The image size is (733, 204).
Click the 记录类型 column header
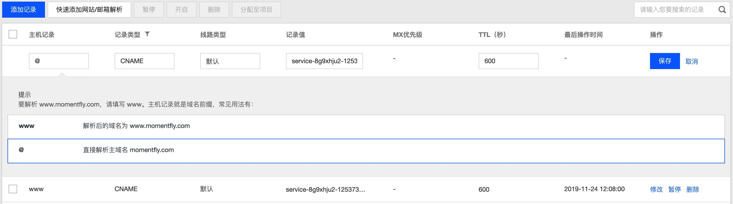(127, 35)
